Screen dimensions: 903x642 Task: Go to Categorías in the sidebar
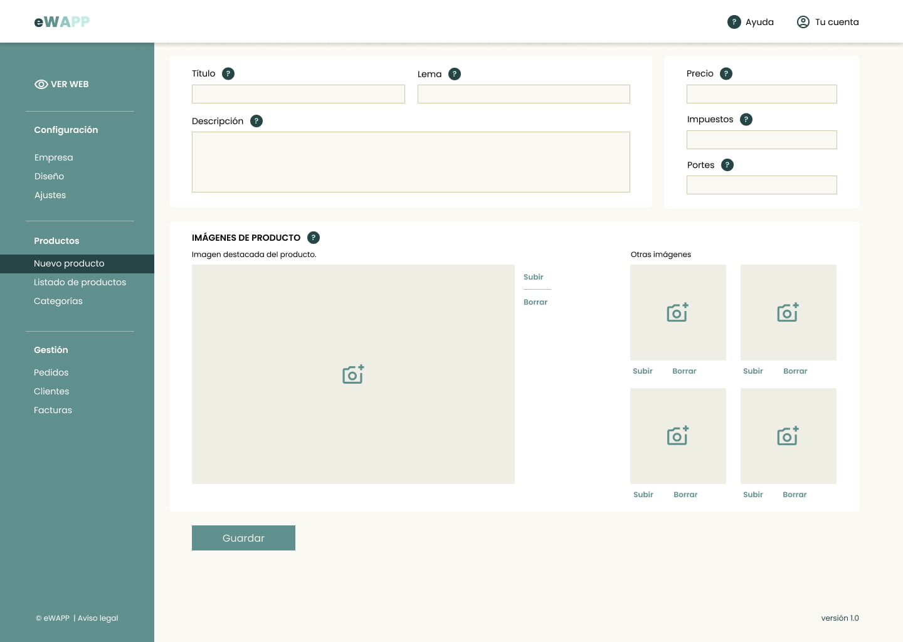coord(58,301)
